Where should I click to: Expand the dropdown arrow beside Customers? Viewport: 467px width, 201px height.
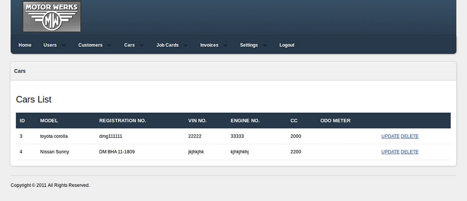click(x=110, y=46)
